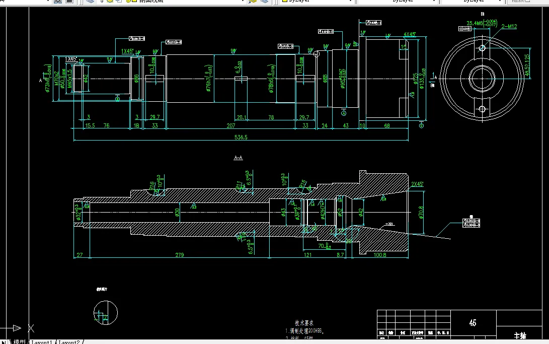Select the 20.1 dimension text
This screenshot has height=344, width=549.
tap(241, 117)
